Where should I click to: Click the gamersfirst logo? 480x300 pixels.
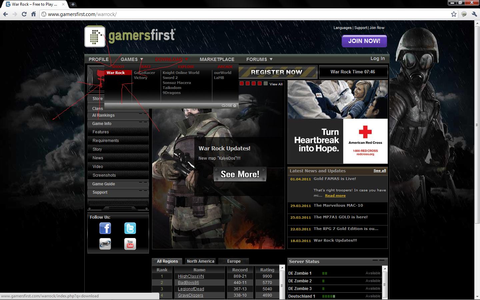[130, 36]
